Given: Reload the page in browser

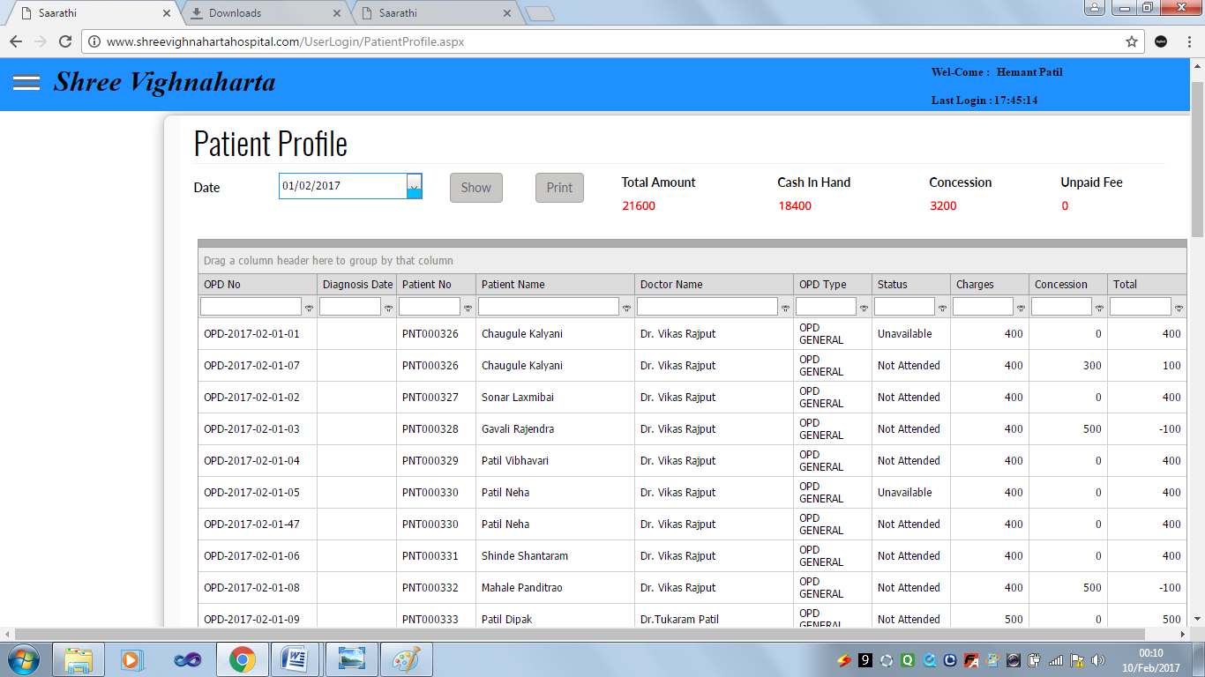Looking at the screenshot, I should (x=64, y=41).
